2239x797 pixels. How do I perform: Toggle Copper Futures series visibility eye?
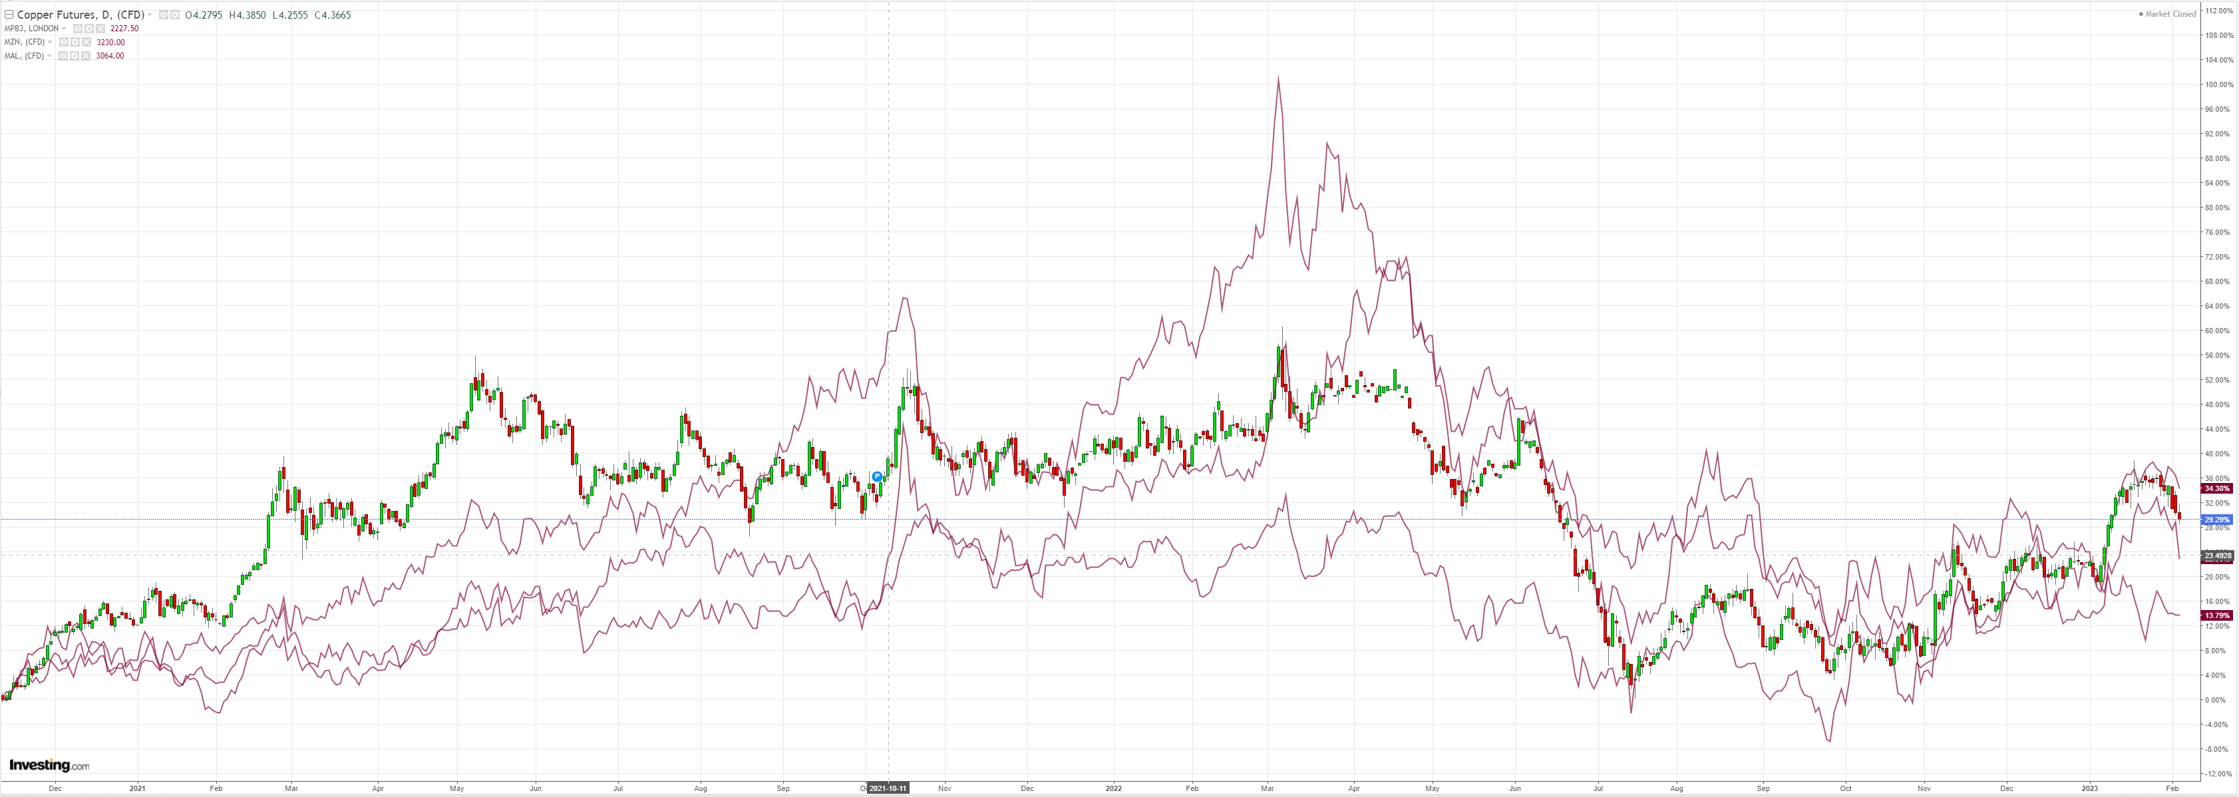[x=164, y=15]
